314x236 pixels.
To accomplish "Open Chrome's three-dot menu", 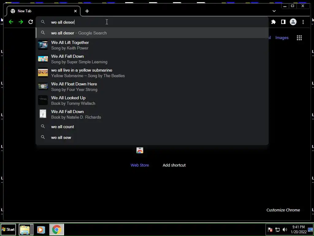I will [303, 22].
